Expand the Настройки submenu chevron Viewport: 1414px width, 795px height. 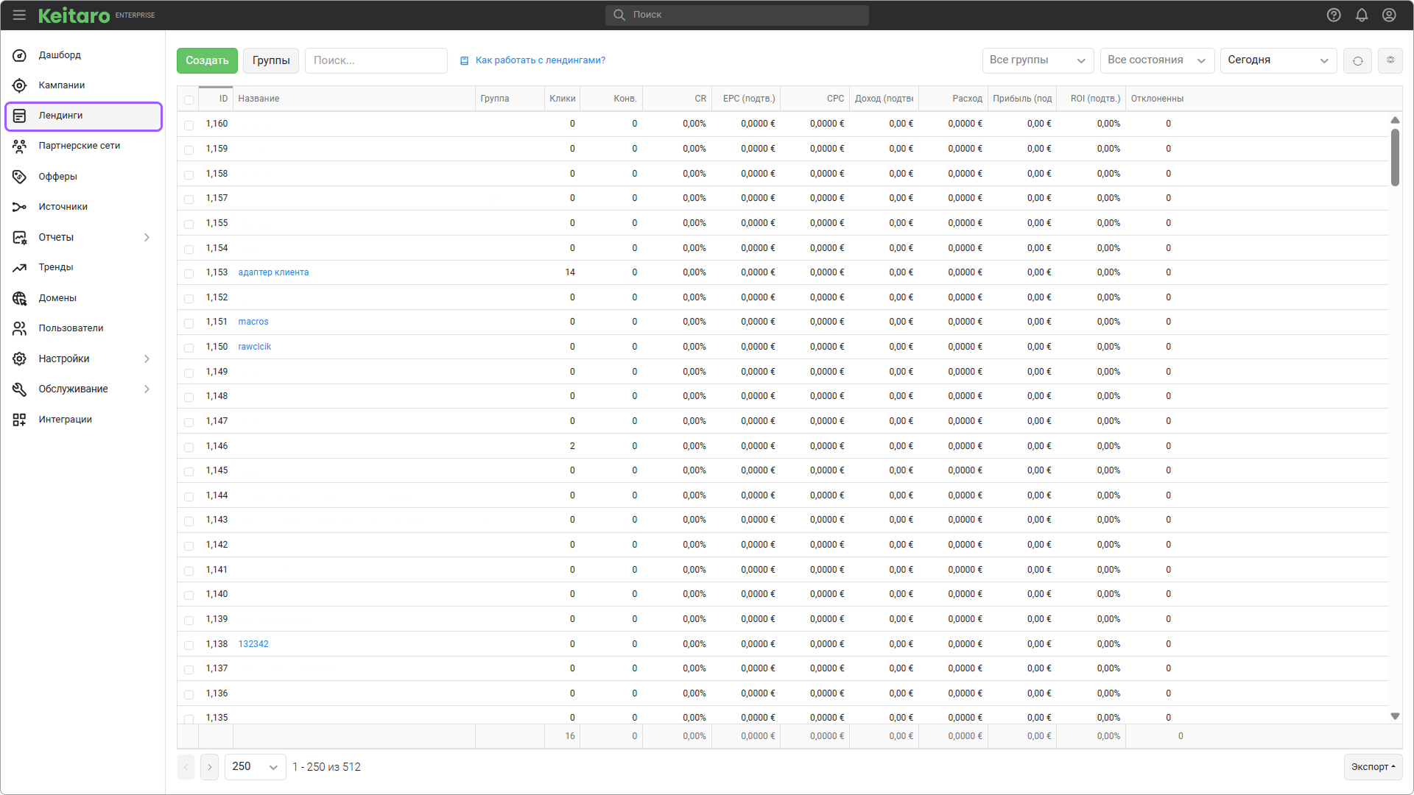click(x=147, y=359)
